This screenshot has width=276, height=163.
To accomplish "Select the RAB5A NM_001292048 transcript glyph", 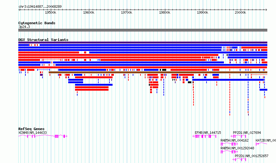I will tap(229, 152).
